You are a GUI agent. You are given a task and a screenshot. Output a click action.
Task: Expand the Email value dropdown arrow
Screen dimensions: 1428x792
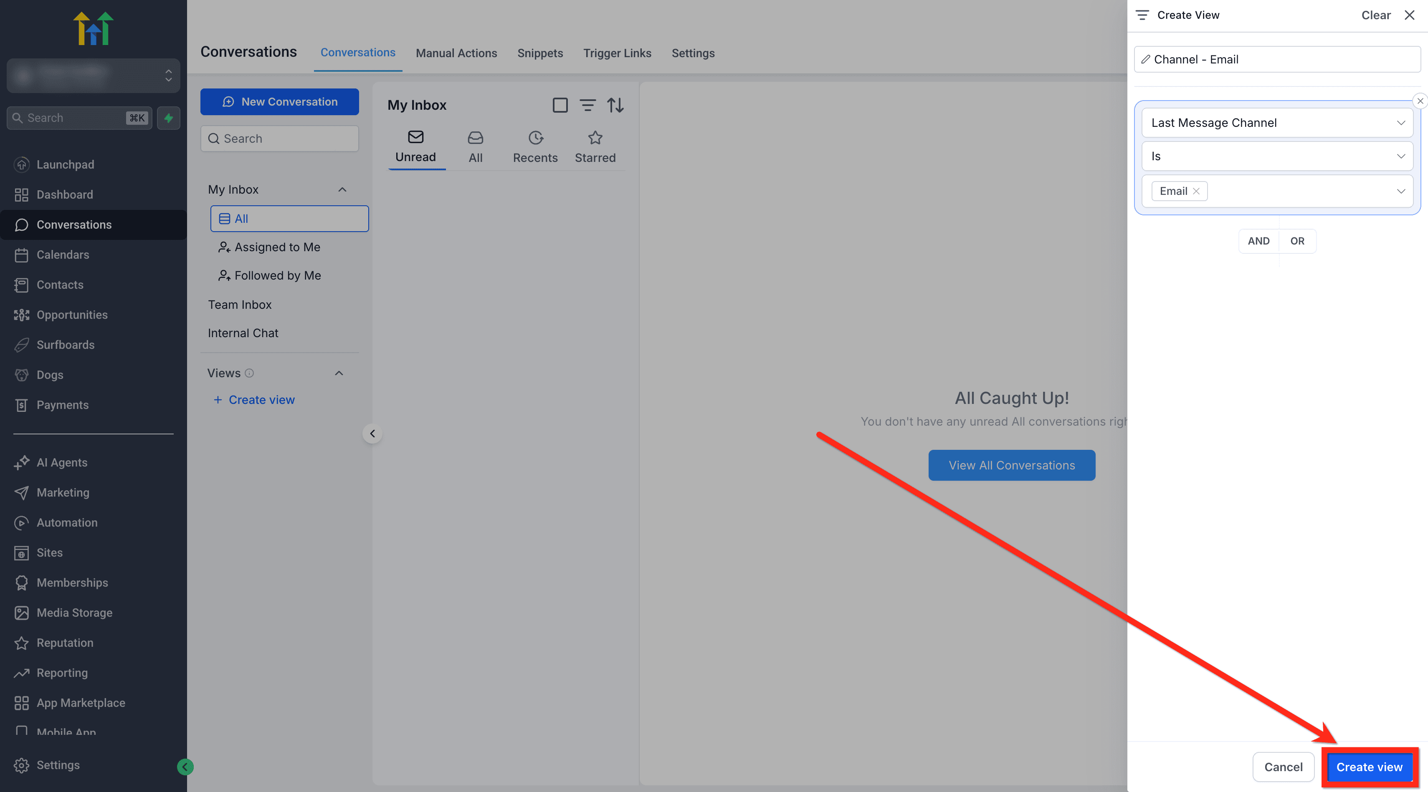click(1401, 191)
